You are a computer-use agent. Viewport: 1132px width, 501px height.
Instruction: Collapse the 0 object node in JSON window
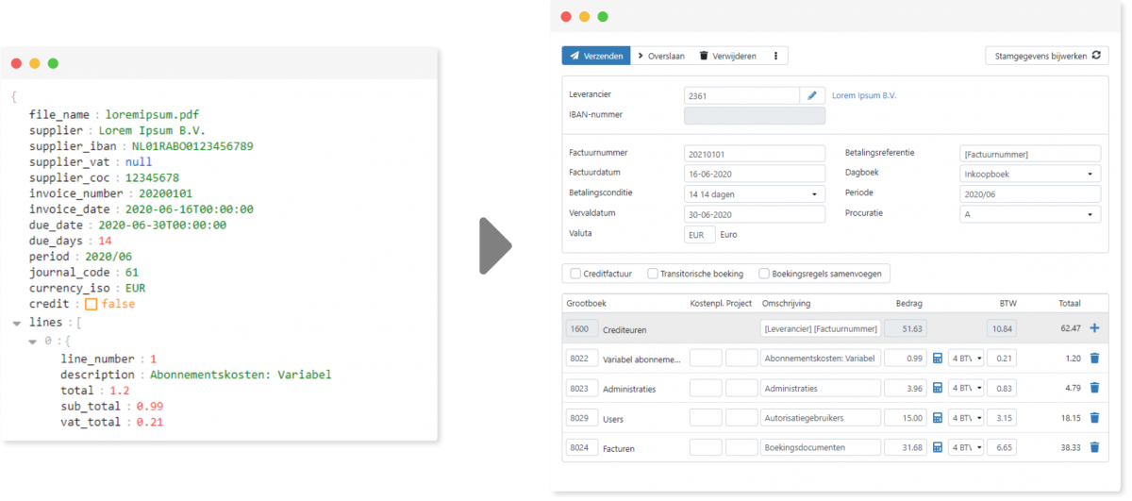(33, 342)
